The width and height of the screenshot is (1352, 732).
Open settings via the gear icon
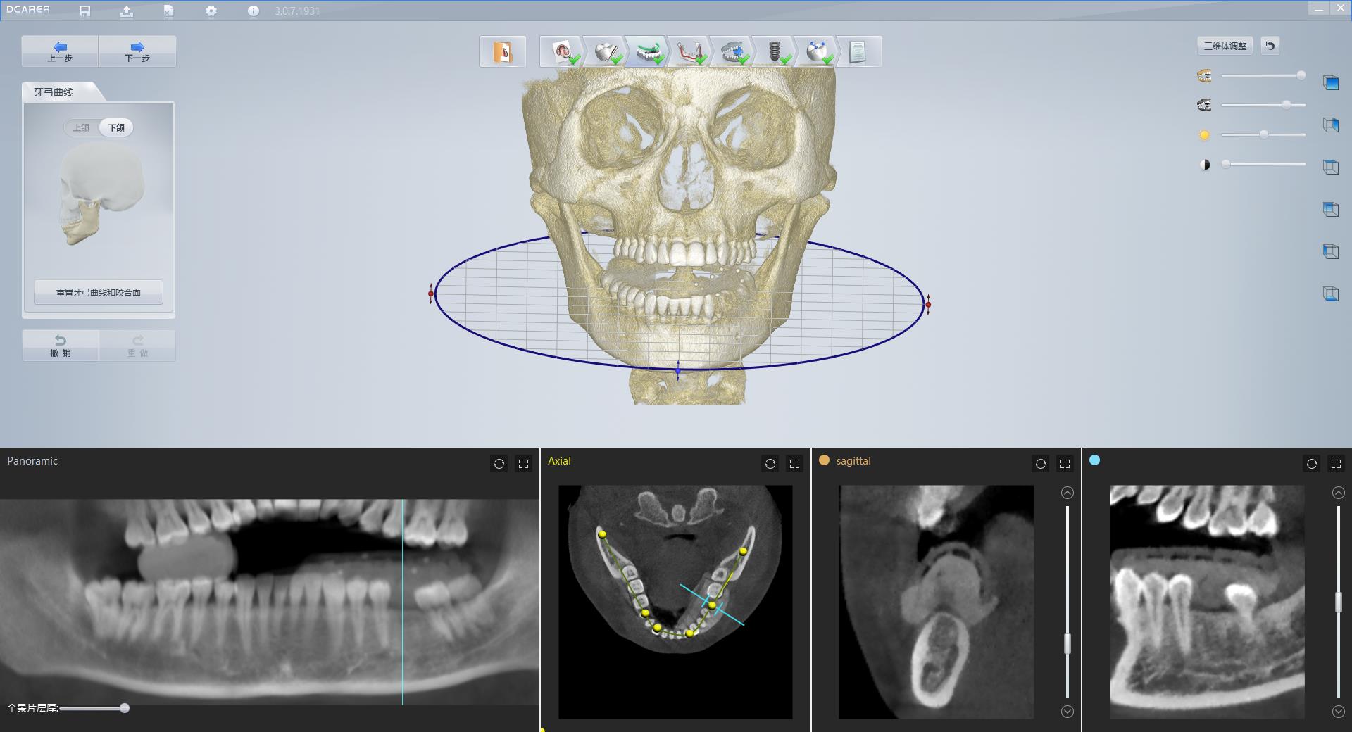click(x=211, y=11)
